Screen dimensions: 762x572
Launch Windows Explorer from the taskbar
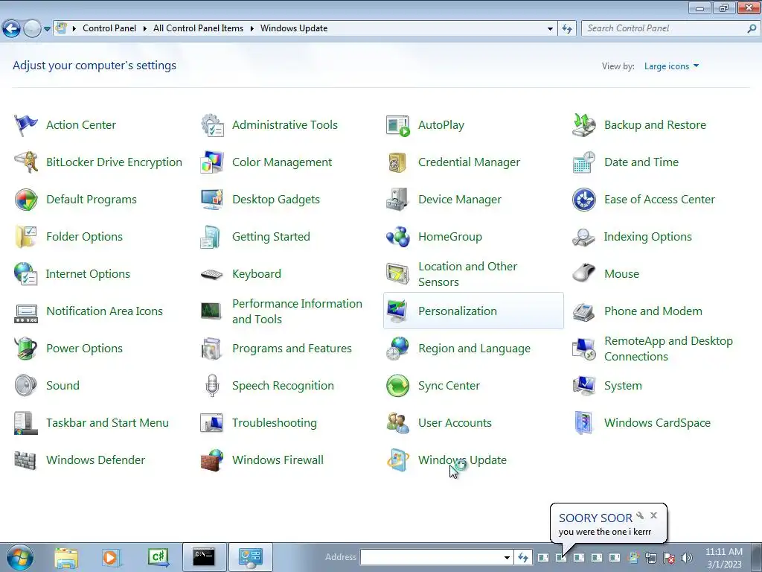(66, 557)
